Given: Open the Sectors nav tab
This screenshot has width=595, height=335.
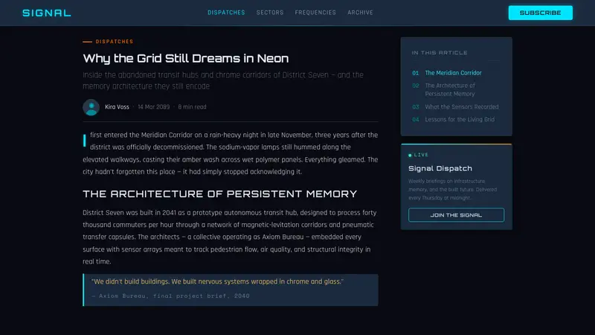Looking at the screenshot, I should click(x=270, y=13).
